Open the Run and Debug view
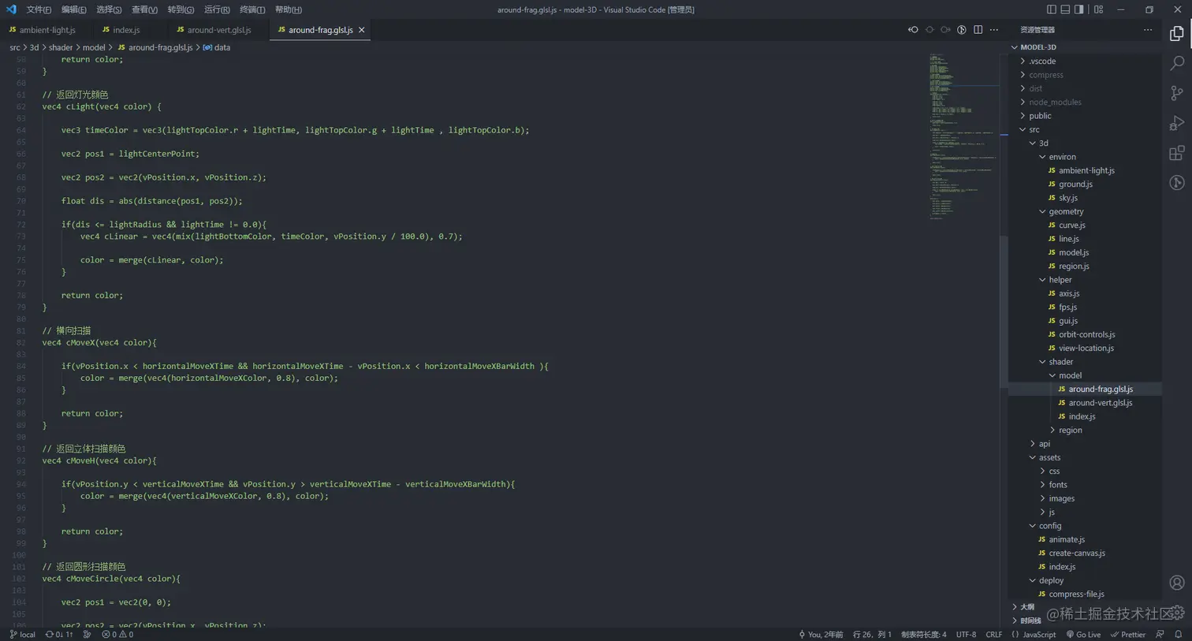The height and width of the screenshot is (641, 1192). tap(1176, 123)
